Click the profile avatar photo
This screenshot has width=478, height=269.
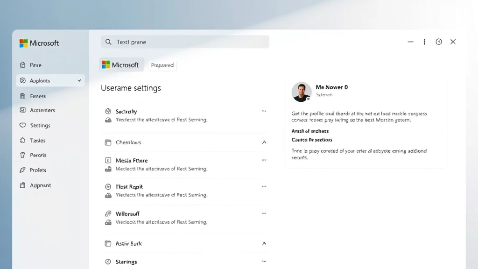(x=302, y=92)
